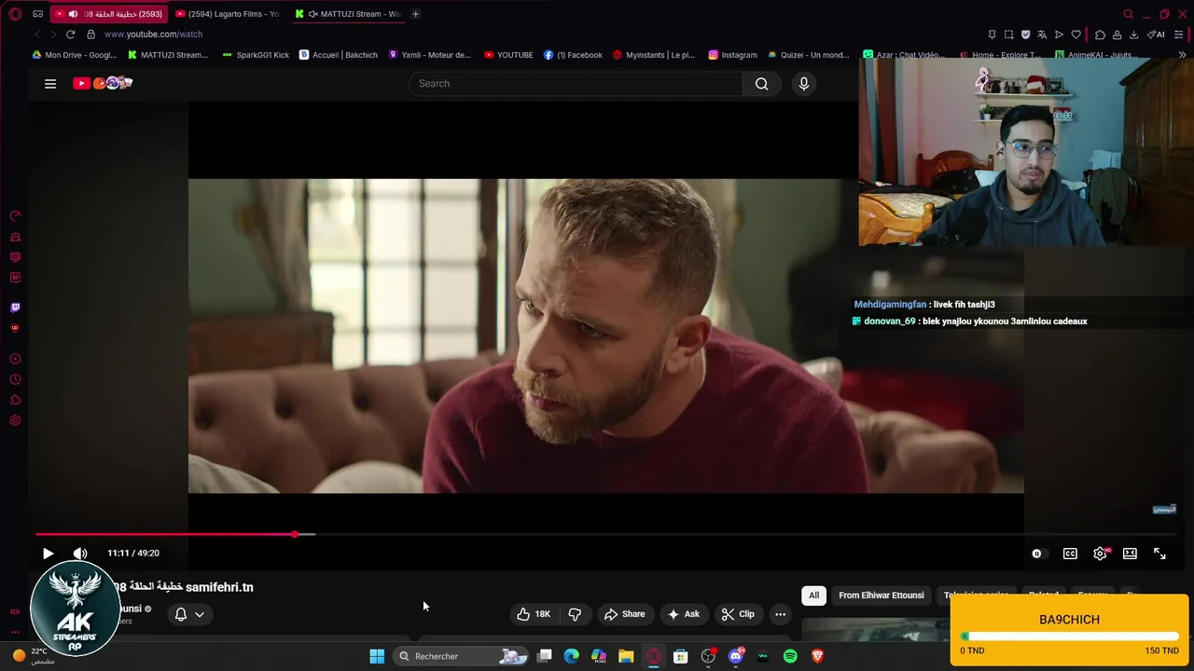Switch to the Lagarto Films tab
1194x671 pixels.
point(228,14)
